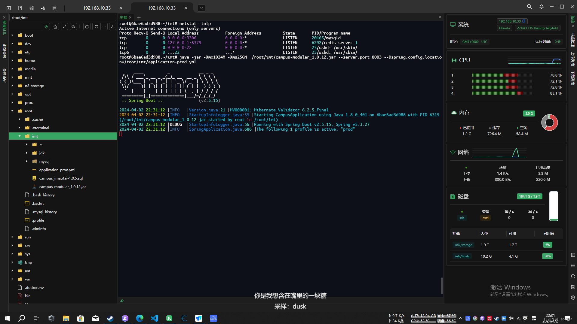577x324 pixels.
Task: Refresh the file list
Action: [87, 27]
